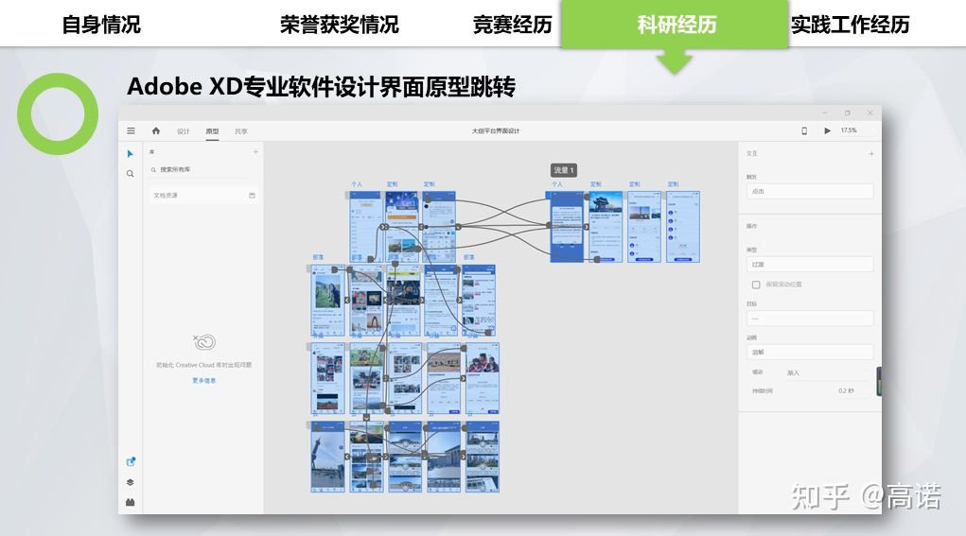Go to the 竞赛经历 slide section
This screenshot has width=966, height=536.
pyautogui.click(x=513, y=25)
